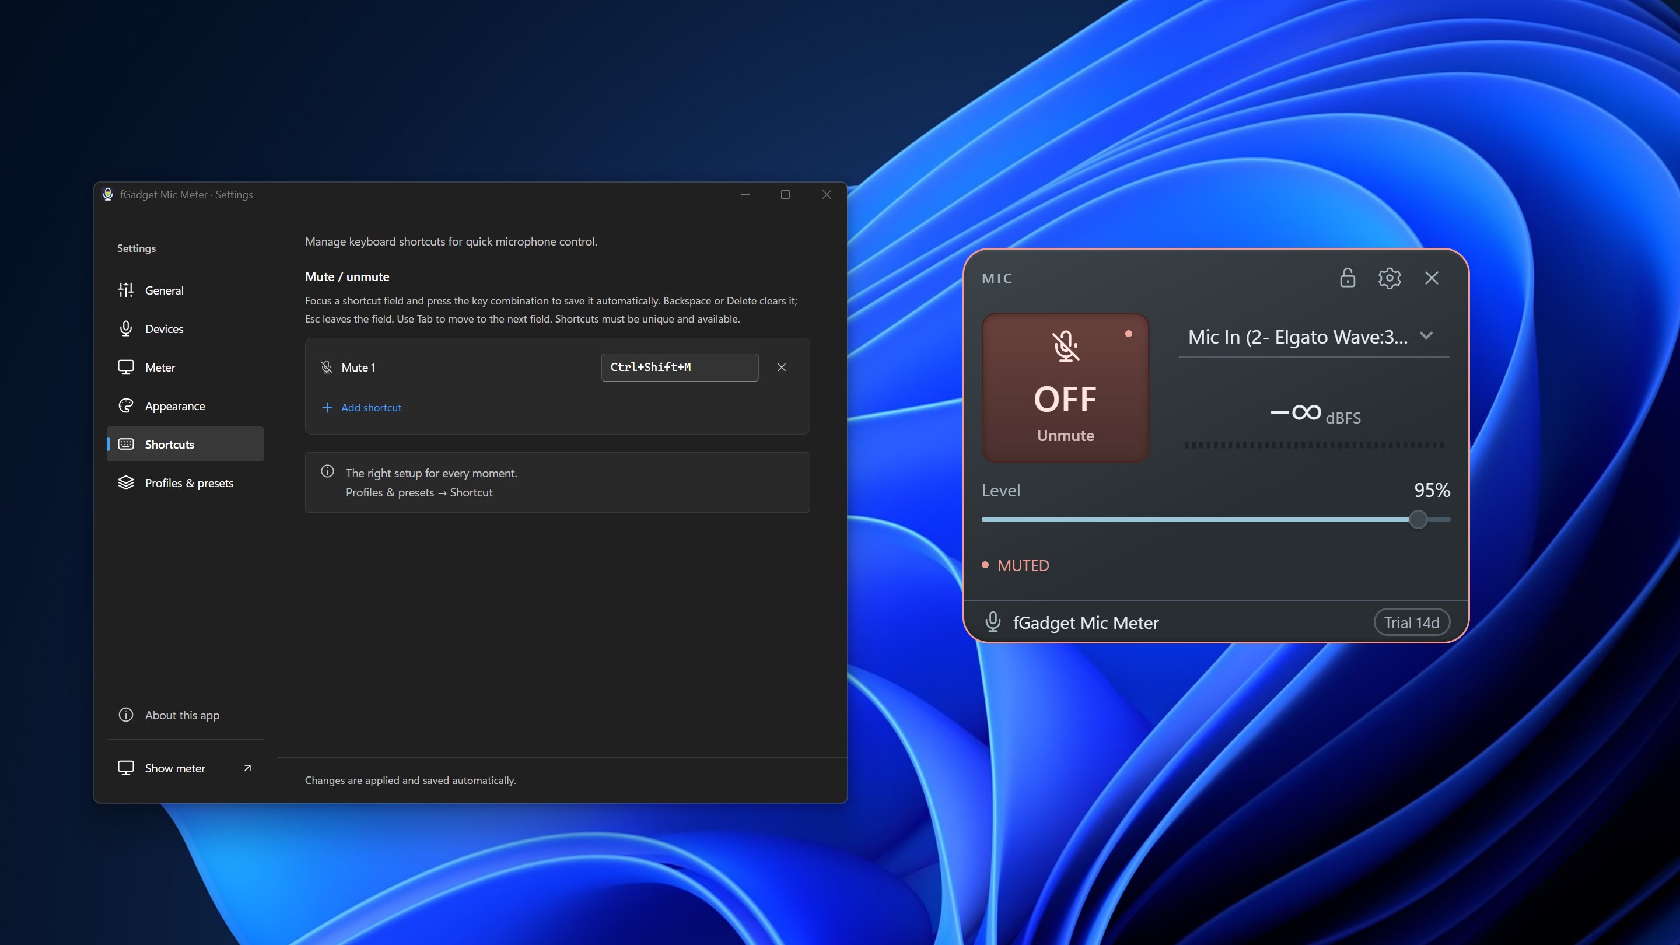Click the lock icon in MIC widget
Screen dimensions: 1680x945
[1347, 278]
